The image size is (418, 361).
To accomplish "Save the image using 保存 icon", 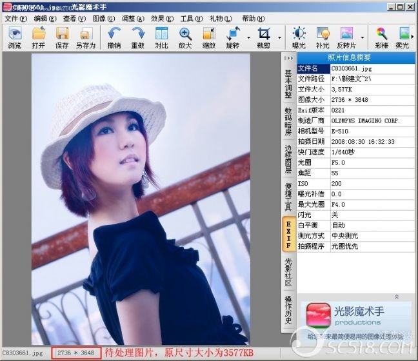I will (x=62, y=38).
